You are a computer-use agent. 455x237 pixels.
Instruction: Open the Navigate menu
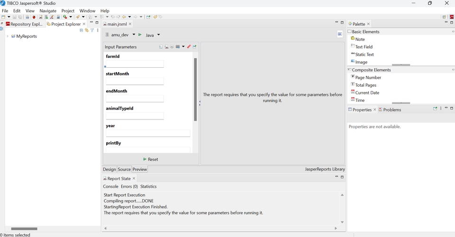point(48,11)
